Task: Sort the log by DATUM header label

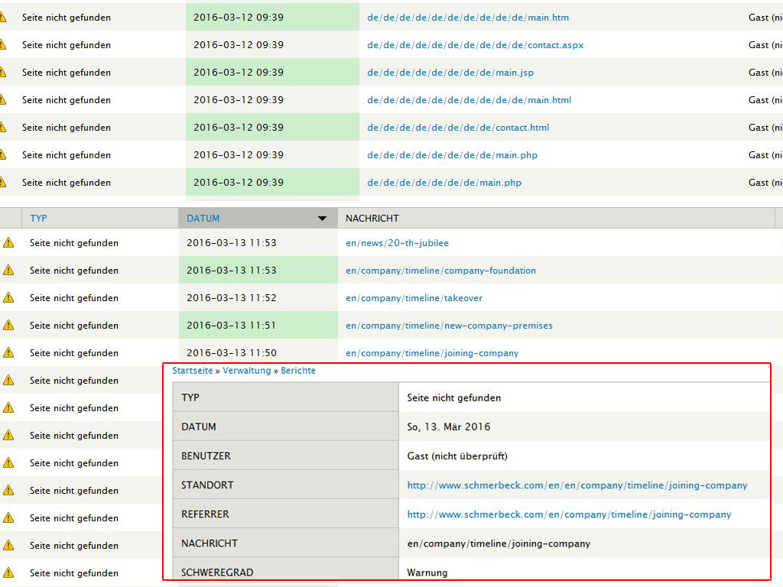Action: point(203,218)
